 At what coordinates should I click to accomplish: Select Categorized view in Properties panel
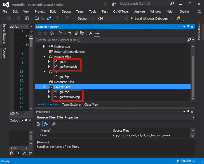pyautogui.click(x=39, y=124)
